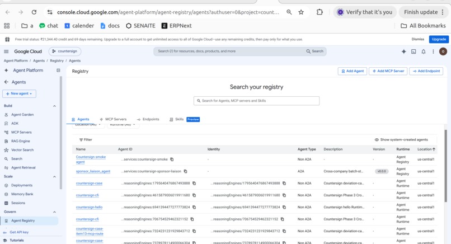Bookmark this page with the star icon

(301, 12)
